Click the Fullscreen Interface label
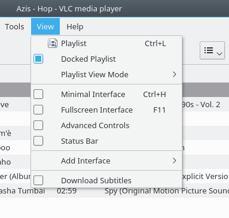This screenshot has height=218, width=229. 97,110
